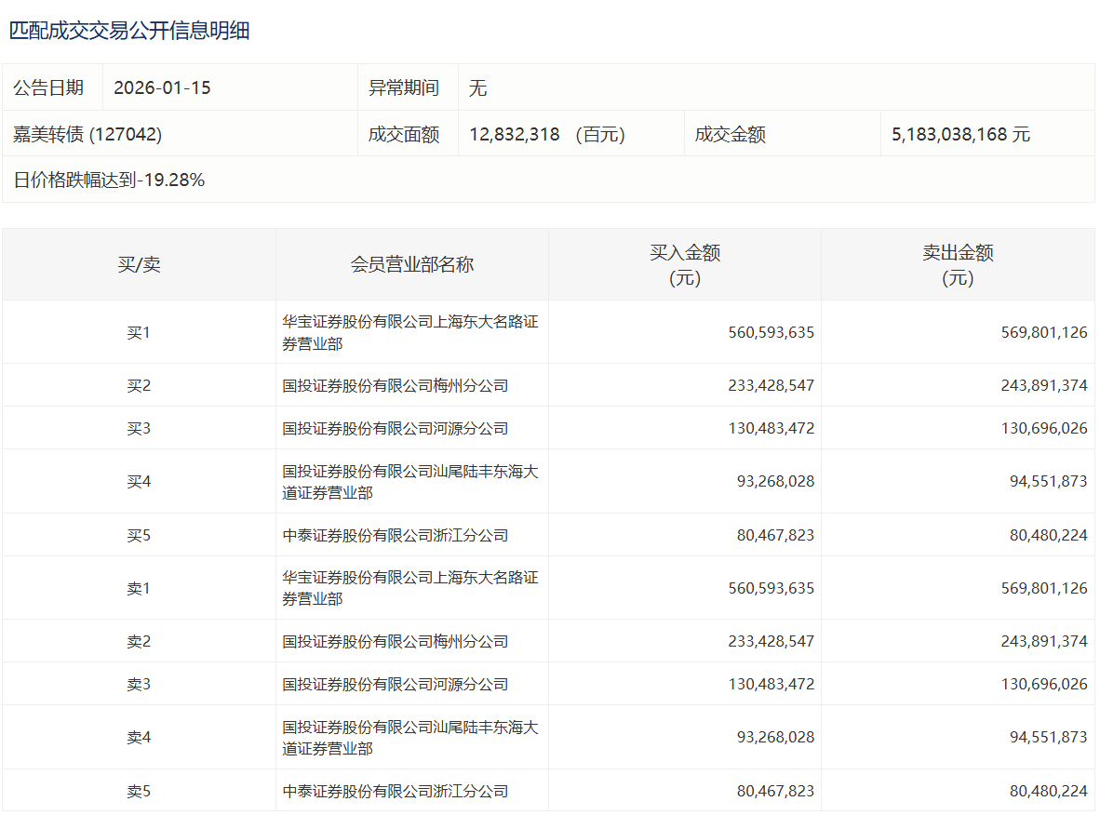Click the 买/卖 column header

[x=139, y=265]
